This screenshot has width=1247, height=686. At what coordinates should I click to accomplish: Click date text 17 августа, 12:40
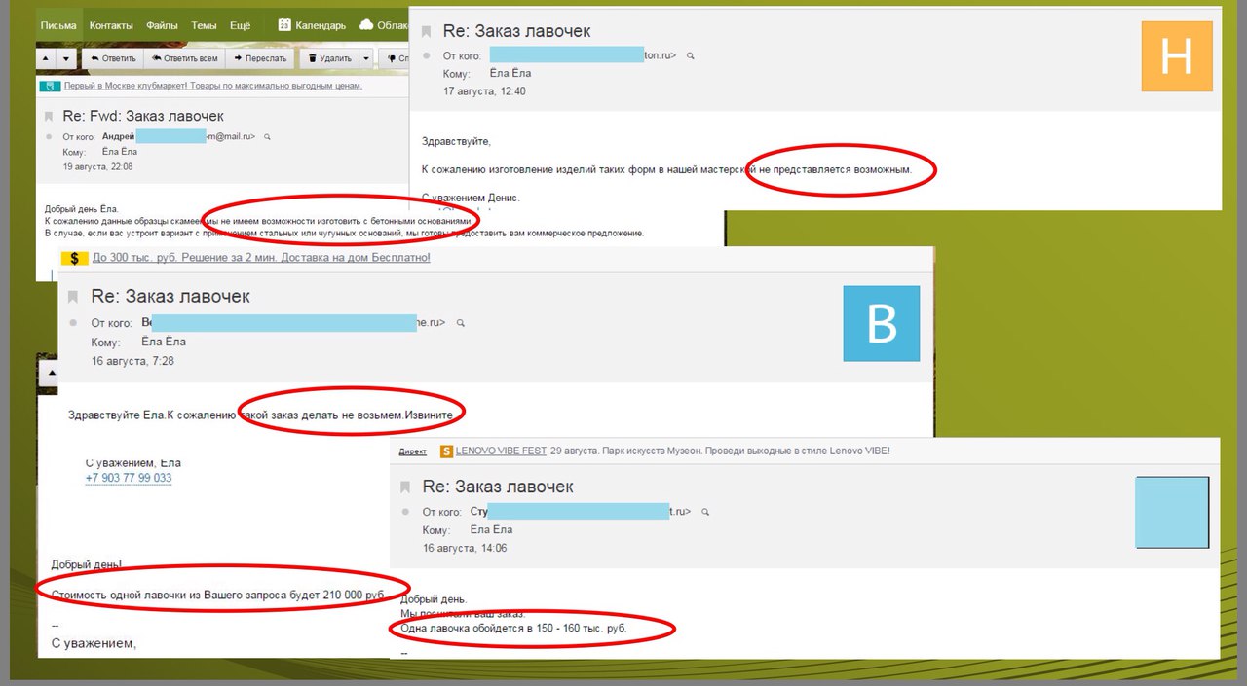[484, 90]
